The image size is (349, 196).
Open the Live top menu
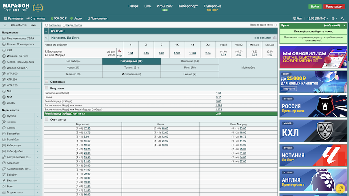(147, 6)
